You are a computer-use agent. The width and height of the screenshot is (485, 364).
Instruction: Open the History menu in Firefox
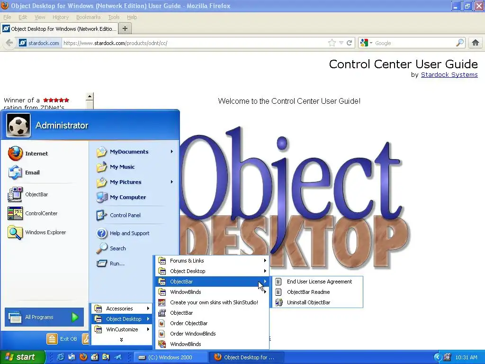60,17
